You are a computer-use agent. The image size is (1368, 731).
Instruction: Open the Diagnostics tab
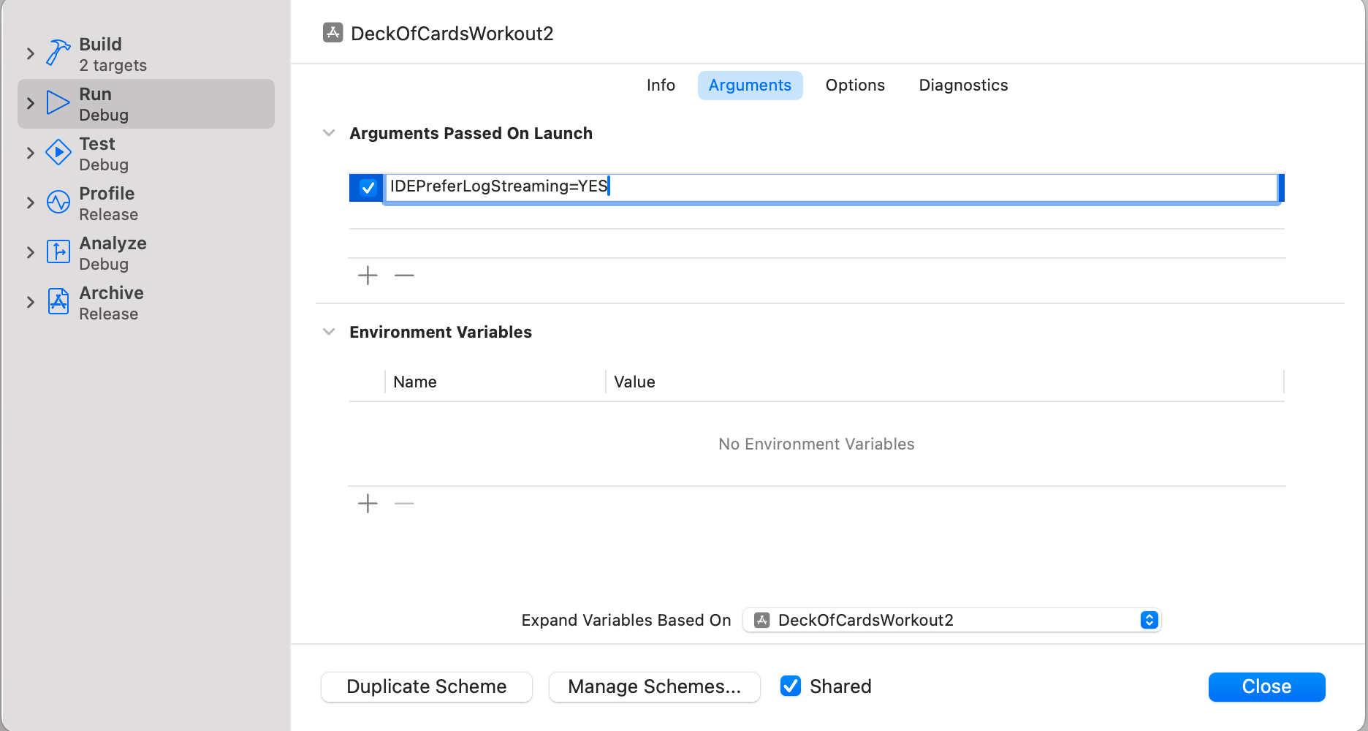963,86
